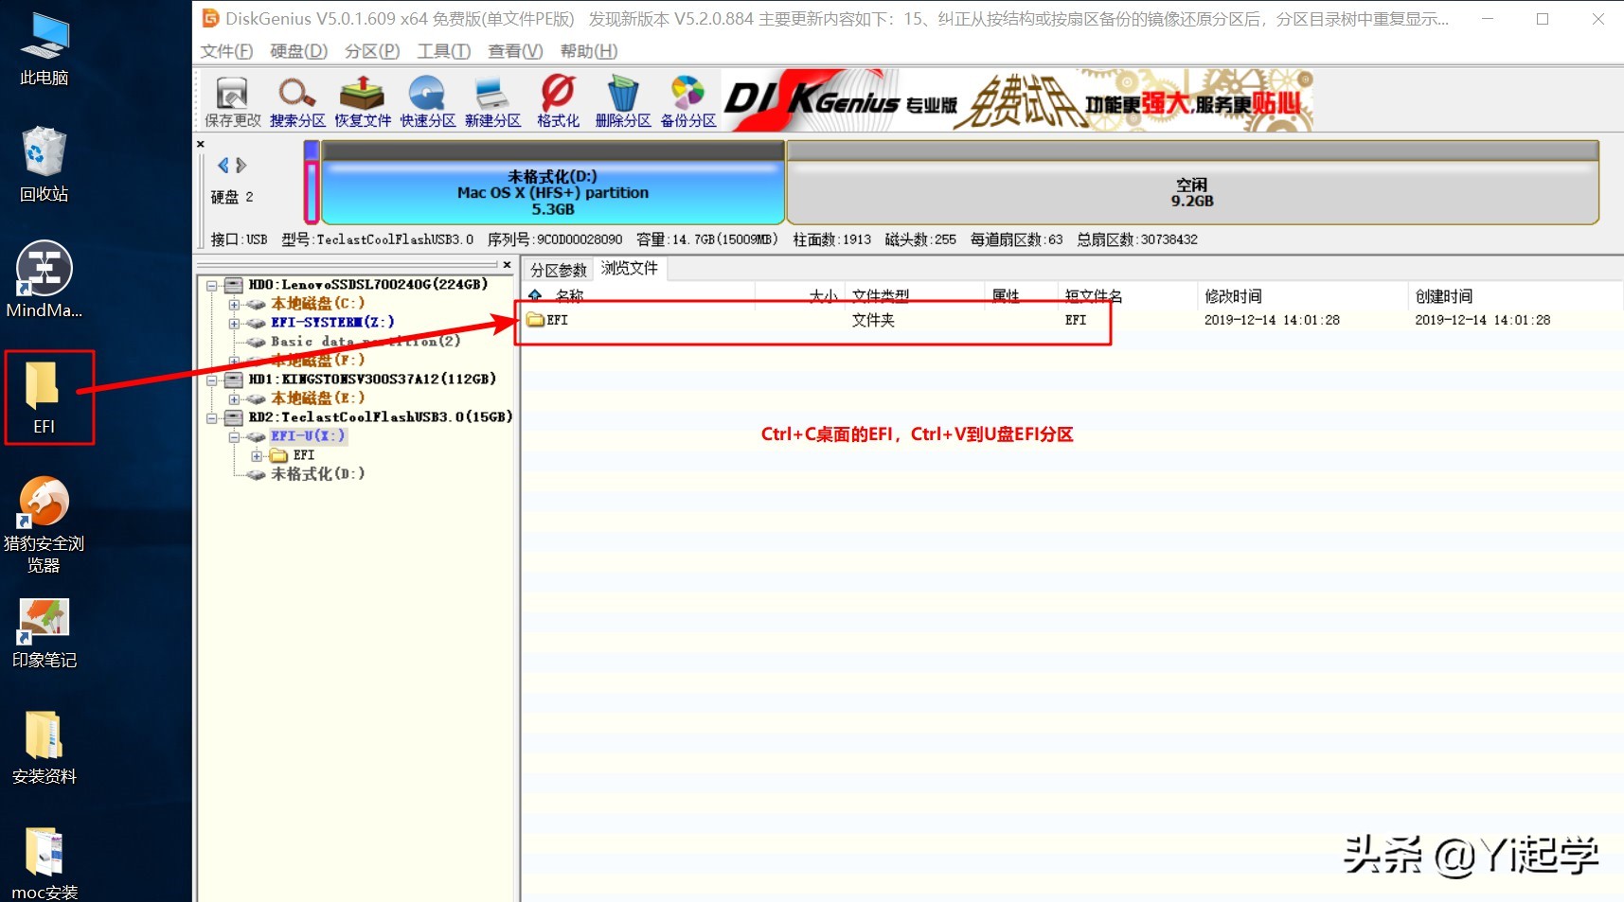Select 未格式化(D:) in the disk tree

[317, 474]
